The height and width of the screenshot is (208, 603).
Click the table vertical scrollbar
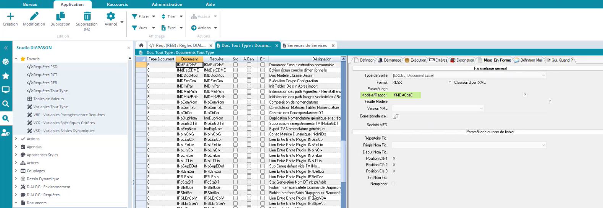coord(343,161)
